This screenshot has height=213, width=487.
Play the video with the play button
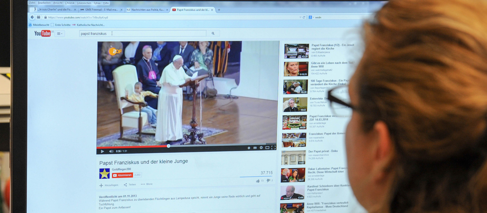pos(102,151)
